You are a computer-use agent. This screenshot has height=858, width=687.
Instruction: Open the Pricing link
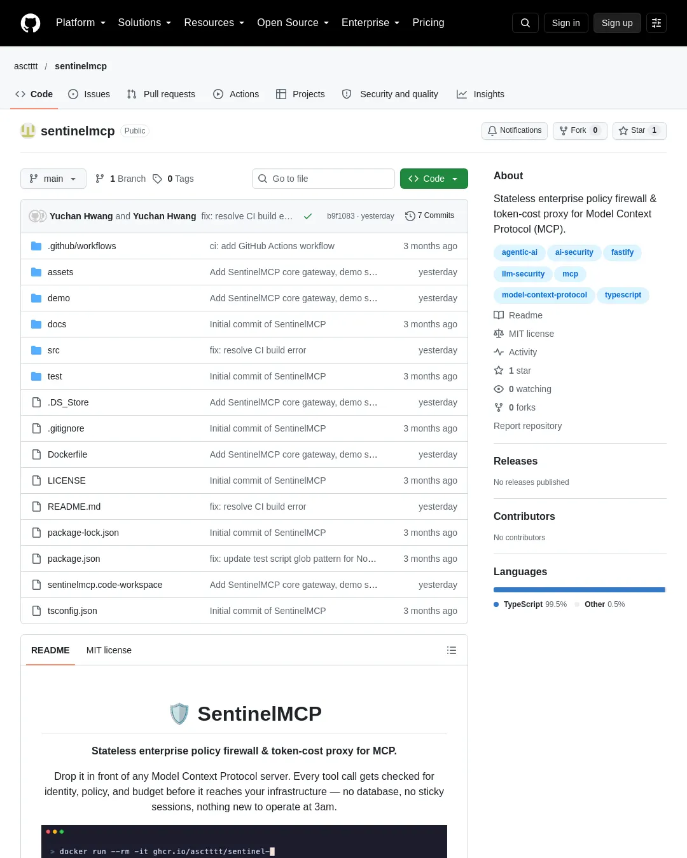pos(428,23)
